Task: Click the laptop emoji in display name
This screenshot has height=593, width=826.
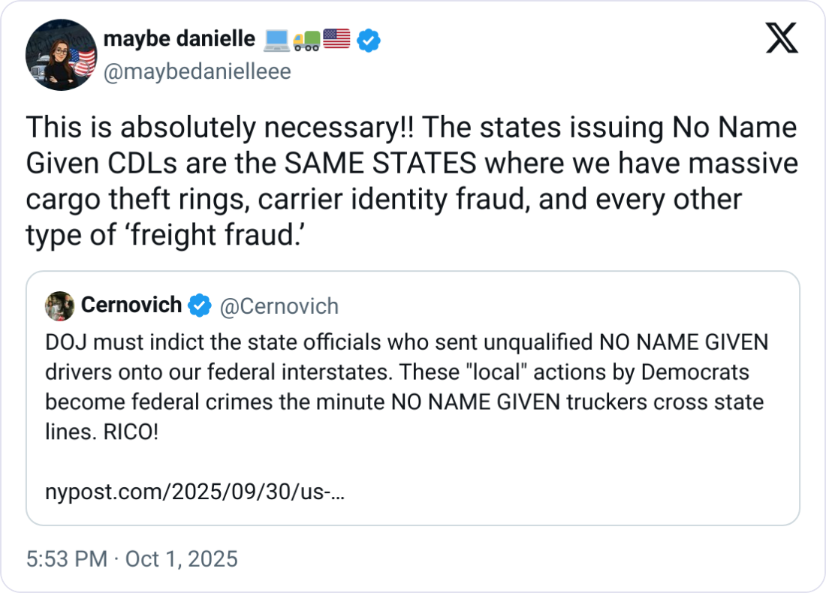Action: tap(276, 40)
